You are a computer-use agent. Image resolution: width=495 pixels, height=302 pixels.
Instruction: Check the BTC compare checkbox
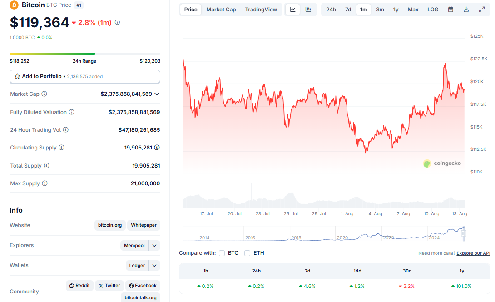[222, 253]
